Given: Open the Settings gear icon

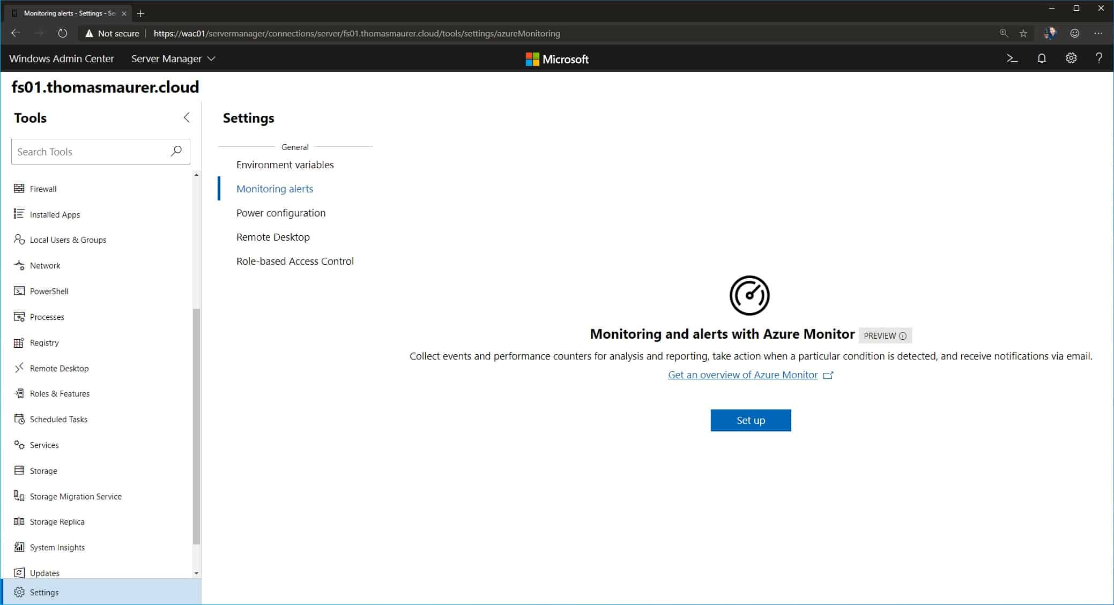Looking at the screenshot, I should pos(1071,59).
